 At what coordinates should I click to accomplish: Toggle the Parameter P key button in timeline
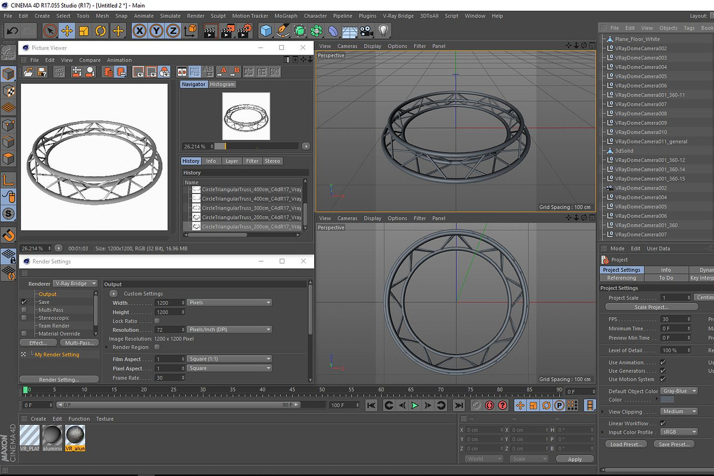click(x=559, y=405)
